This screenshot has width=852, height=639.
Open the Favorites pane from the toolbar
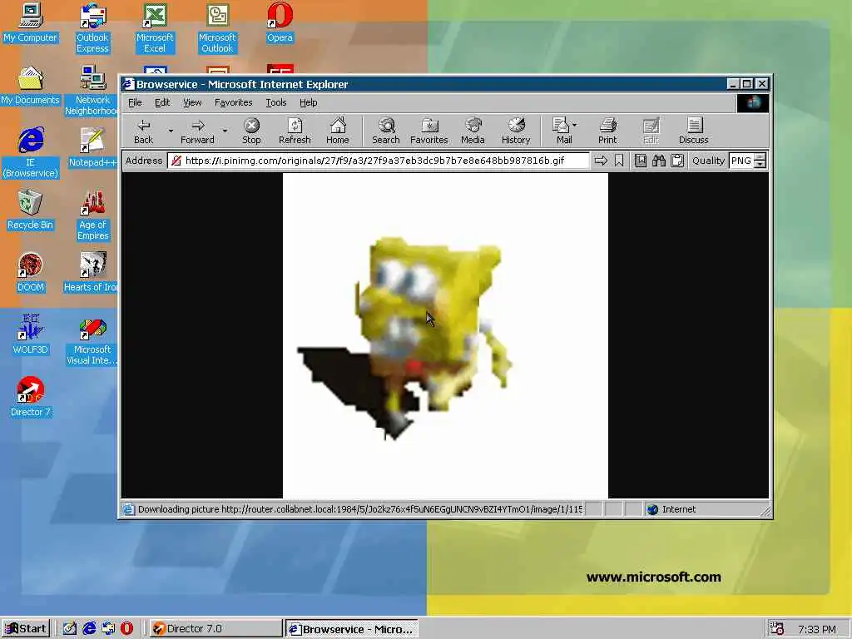(428, 131)
